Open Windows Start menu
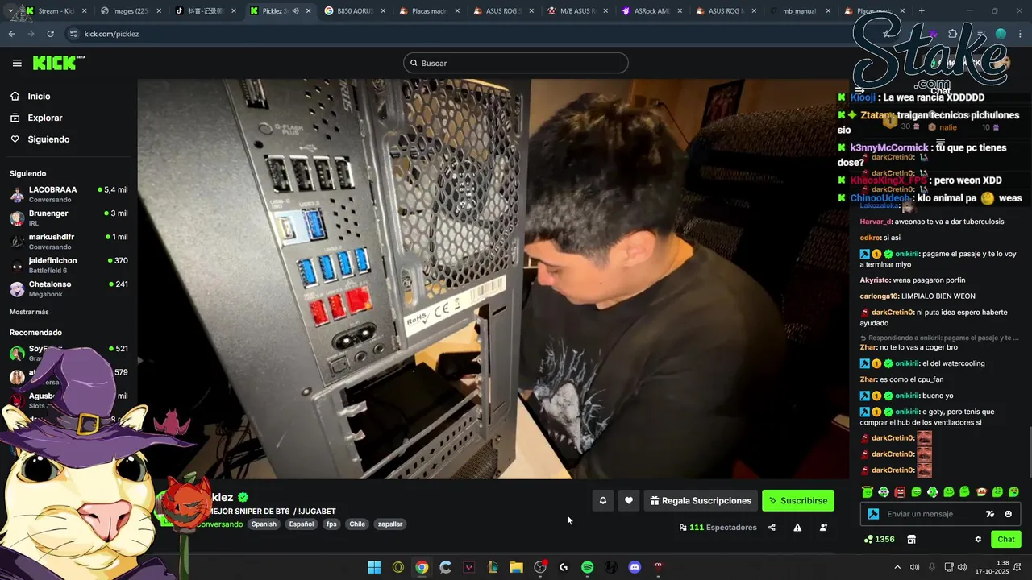The height and width of the screenshot is (580, 1032). pos(374,567)
